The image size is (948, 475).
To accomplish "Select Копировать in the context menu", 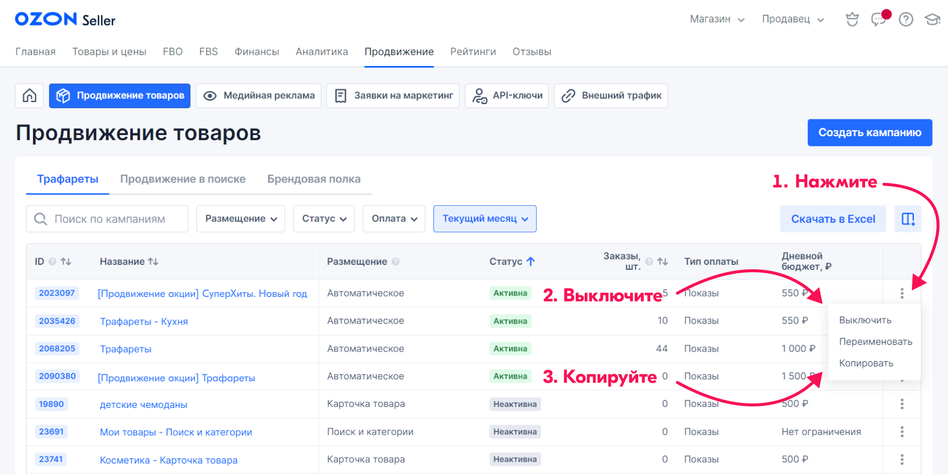I will [866, 364].
